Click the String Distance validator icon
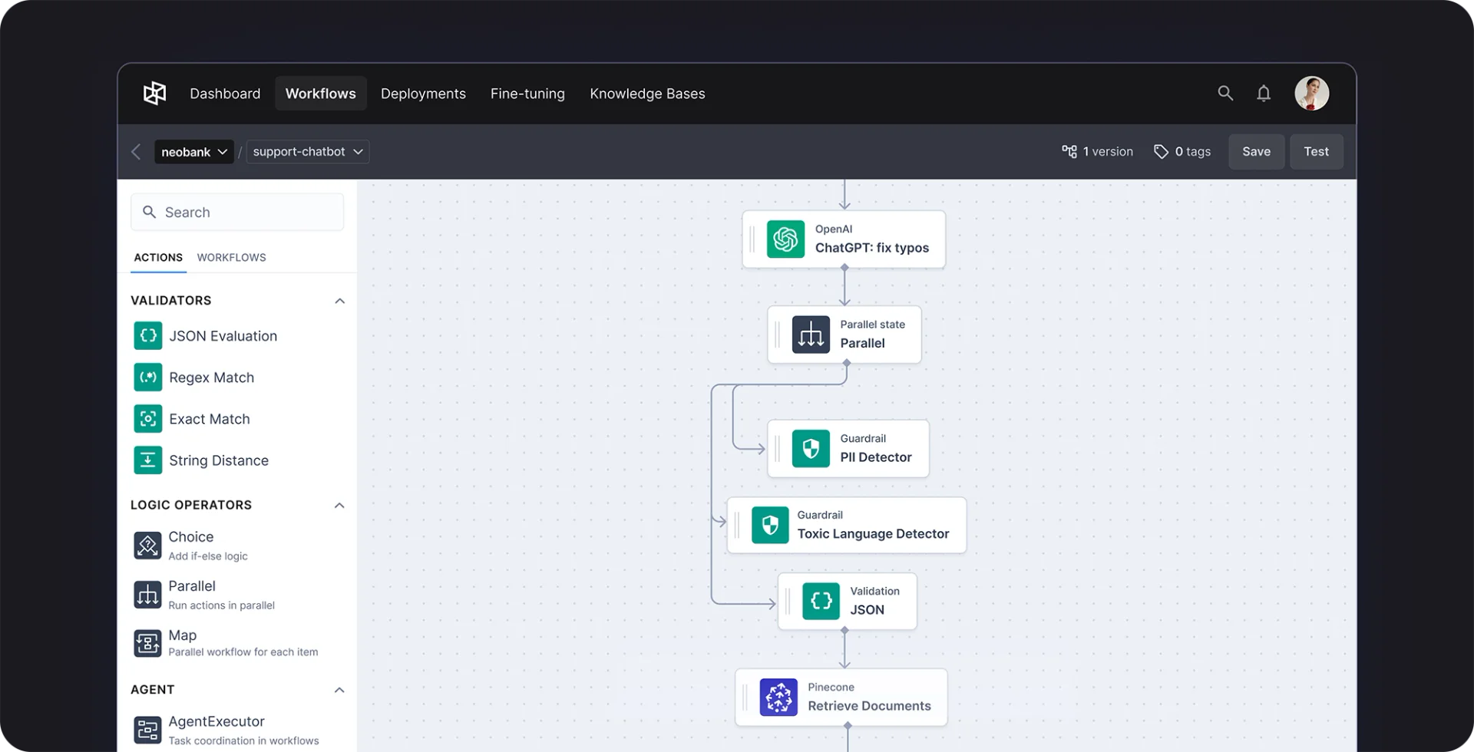The image size is (1474, 752). (x=147, y=460)
